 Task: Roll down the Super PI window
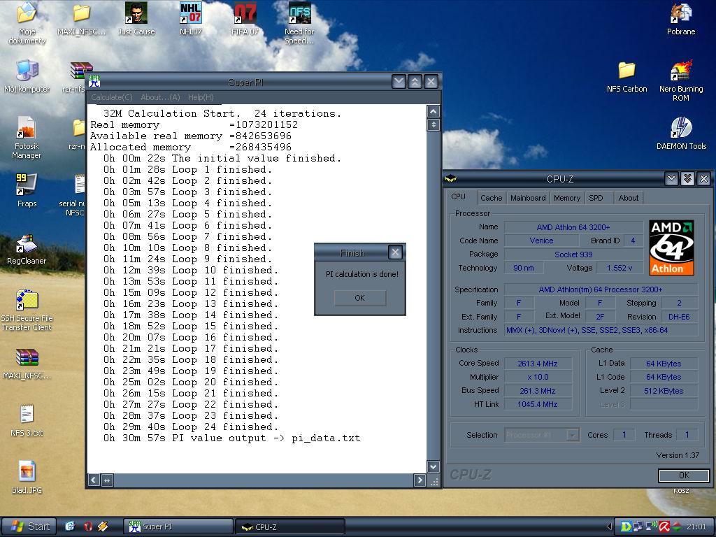point(399,82)
